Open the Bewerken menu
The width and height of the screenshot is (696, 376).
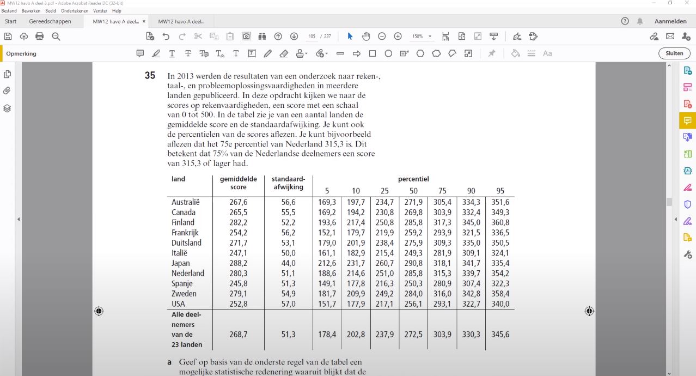tap(31, 11)
